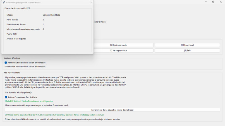Close the main application window
The height and width of the screenshot is (126, 225).
[221, 2]
